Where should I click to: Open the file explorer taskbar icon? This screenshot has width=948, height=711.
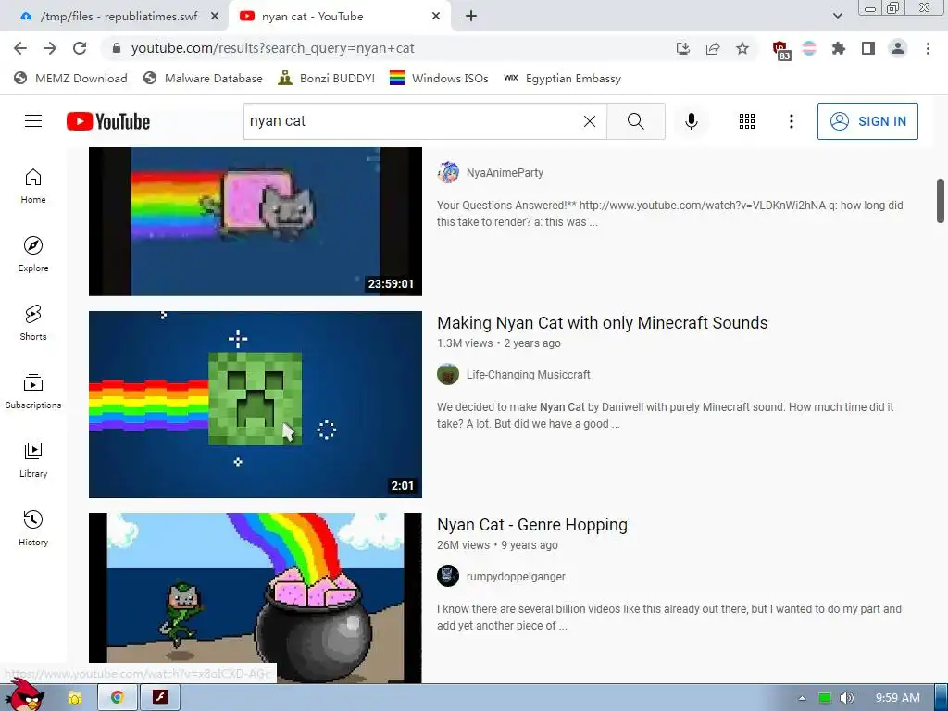coord(74,698)
